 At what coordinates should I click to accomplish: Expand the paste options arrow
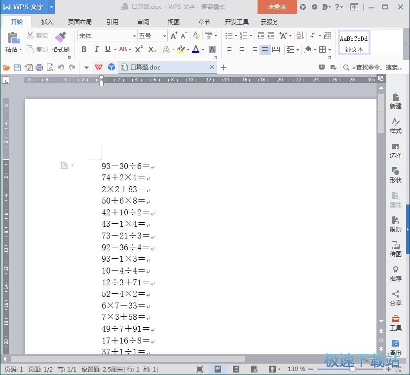pyautogui.click(x=20, y=49)
